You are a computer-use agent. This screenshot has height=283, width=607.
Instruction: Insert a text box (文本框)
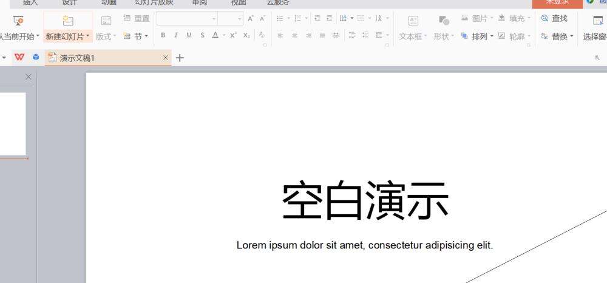click(x=413, y=21)
